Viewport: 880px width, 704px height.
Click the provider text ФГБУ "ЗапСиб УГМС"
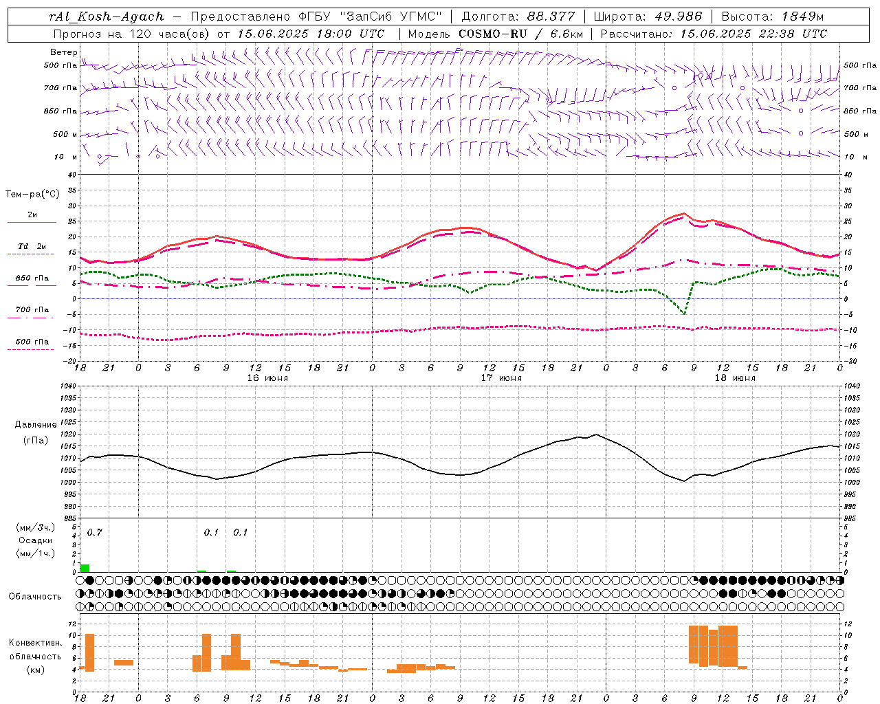tap(371, 16)
